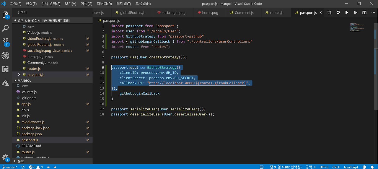Image resolution: width=378 pixels, height=169 pixels.
Task: Open the editor More Actions ellipsis
Action: [x=373, y=13]
